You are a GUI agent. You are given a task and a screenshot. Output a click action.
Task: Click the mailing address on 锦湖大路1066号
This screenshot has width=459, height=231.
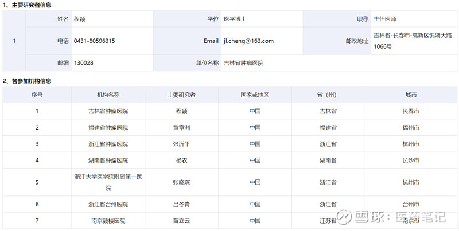(x=412, y=41)
